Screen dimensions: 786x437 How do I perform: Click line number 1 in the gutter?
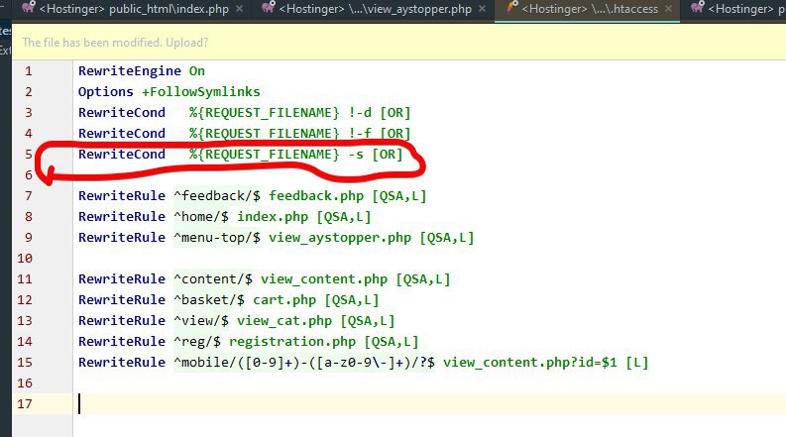29,71
